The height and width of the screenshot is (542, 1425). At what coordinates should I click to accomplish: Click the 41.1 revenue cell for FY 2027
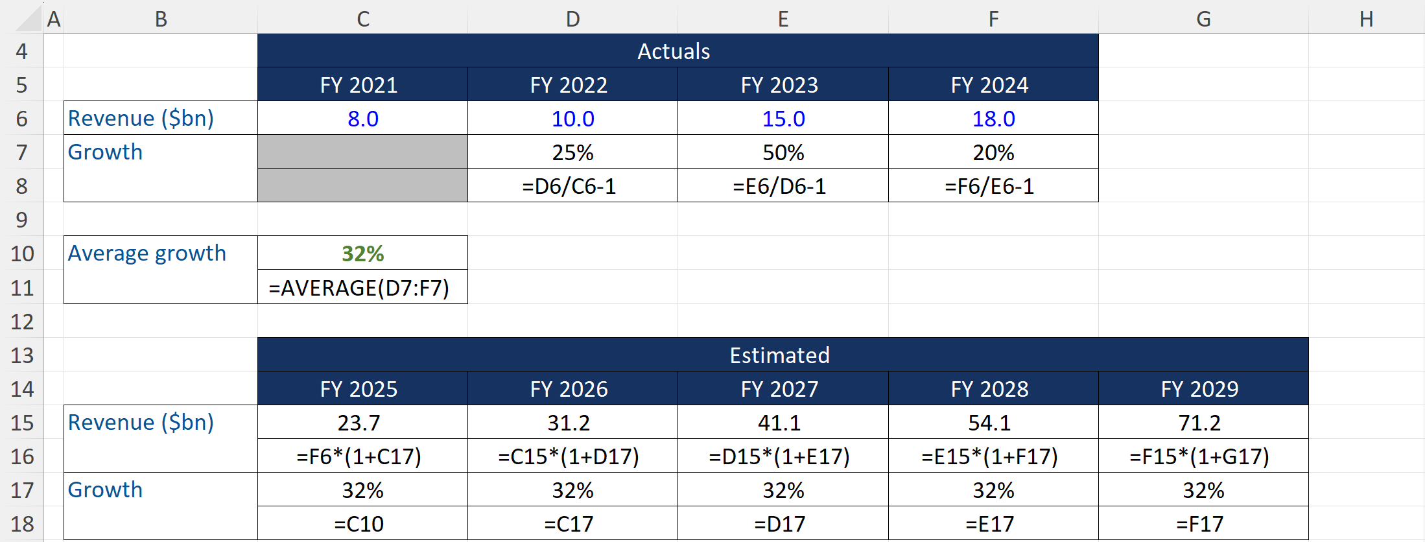(779, 423)
